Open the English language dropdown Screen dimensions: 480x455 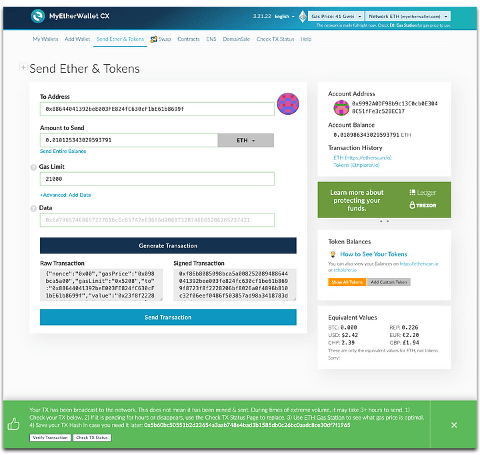point(284,17)
